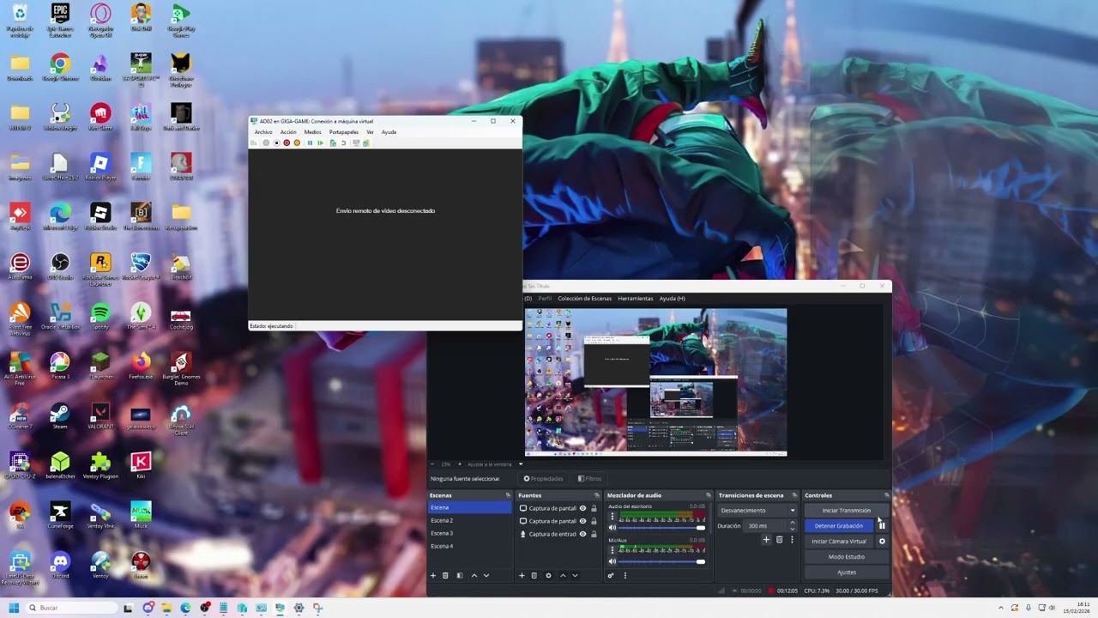Open advanced audio properties in Mezclador de audio
The width and height of the screenshot is (1098, 618).
[x=611, y=575]
